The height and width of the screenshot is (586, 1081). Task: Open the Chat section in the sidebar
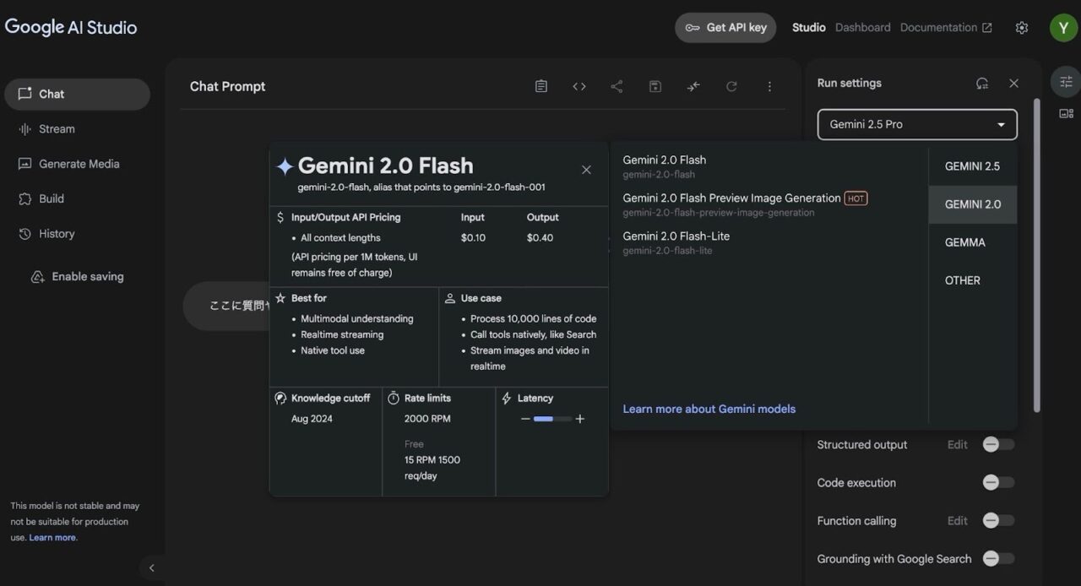[77, 94]
